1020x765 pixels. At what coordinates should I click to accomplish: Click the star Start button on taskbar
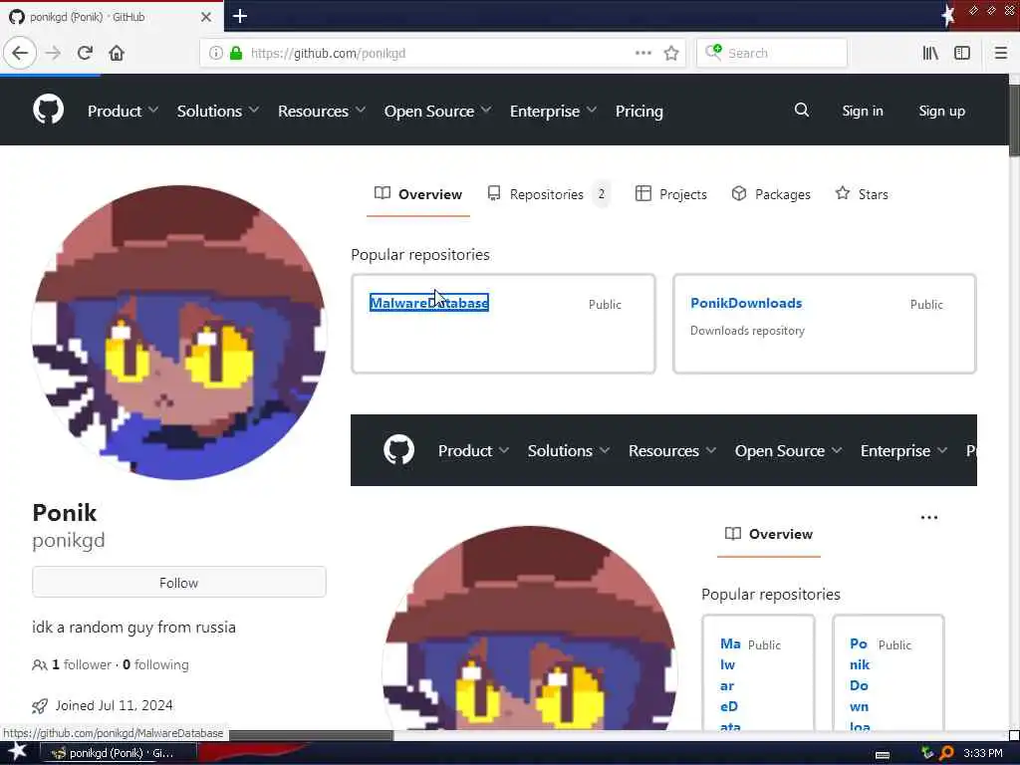pyautogui.click(x=18, y=752)
